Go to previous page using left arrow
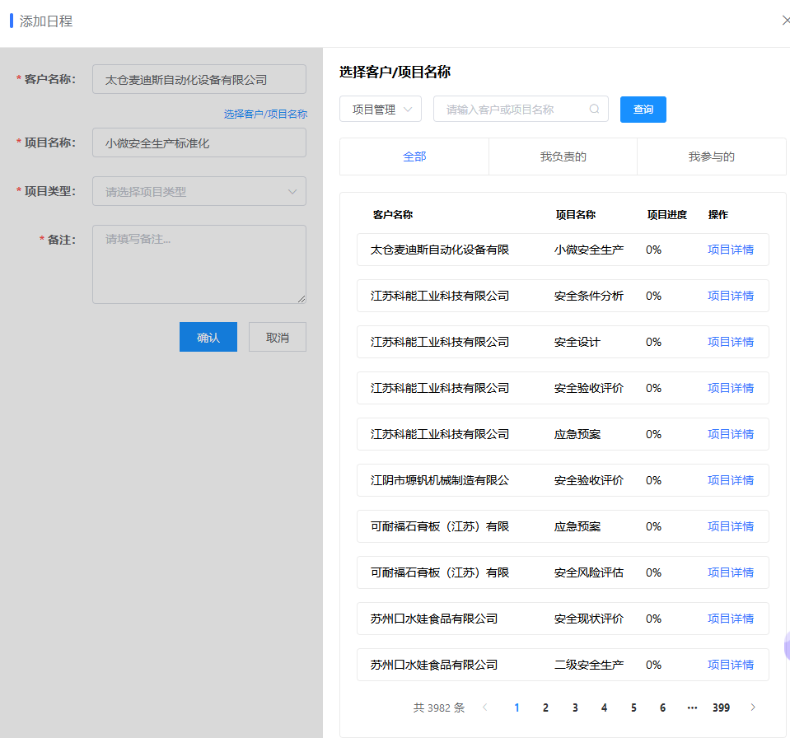Screen dimensions: 790x738 [x=485, y=708]
